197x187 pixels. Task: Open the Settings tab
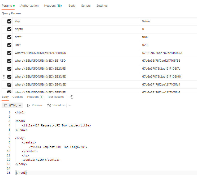(x=102, y=6)
